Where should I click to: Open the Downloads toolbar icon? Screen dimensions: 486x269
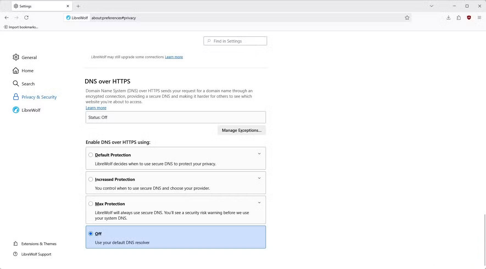click(x=448, y=18)
